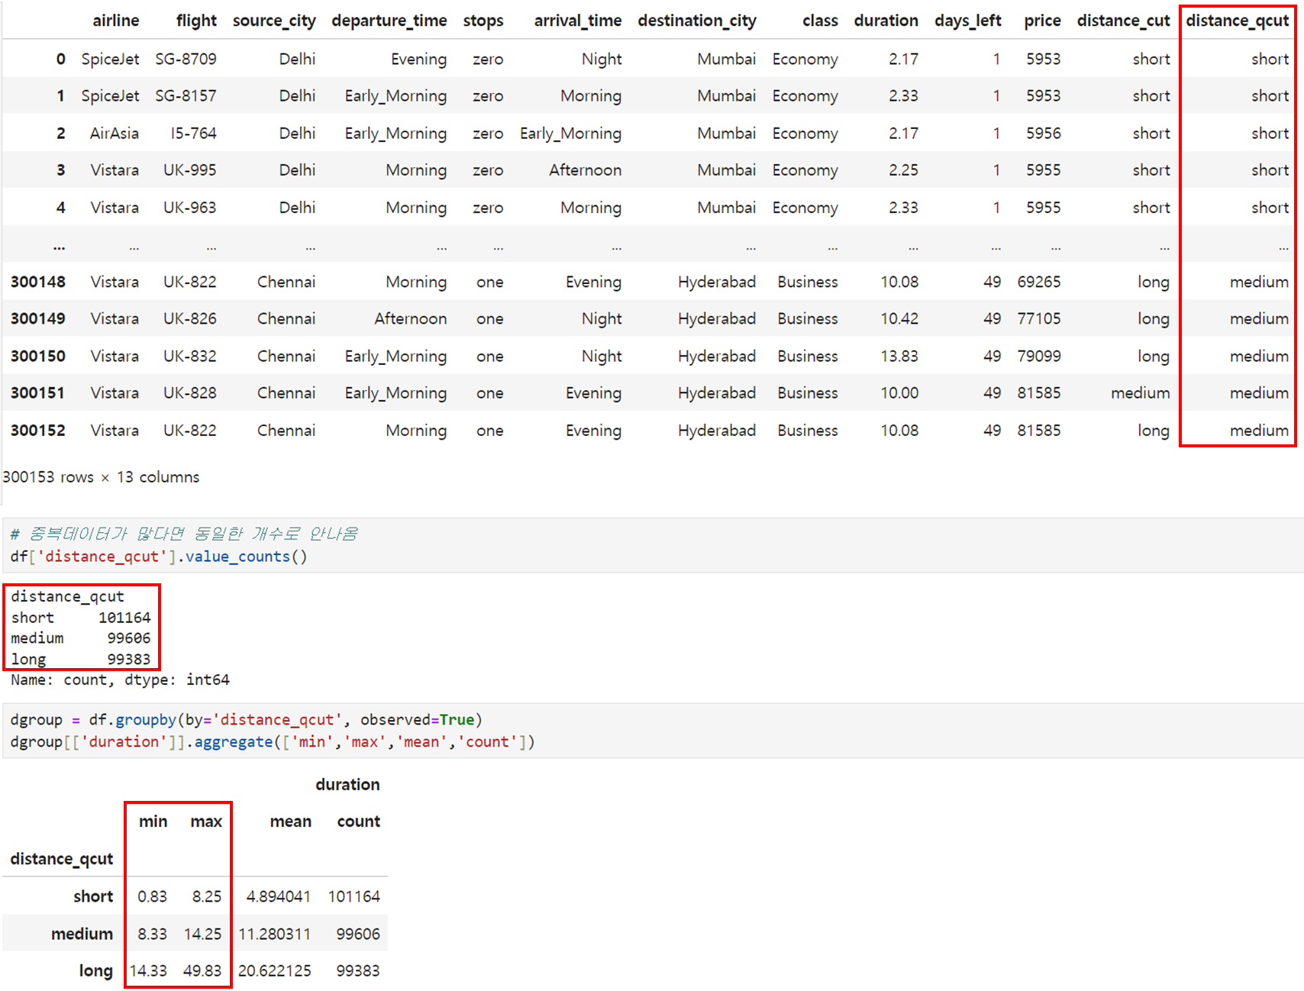Click the price value 69265
Image resolution: width=1304 pixels, height=991 pixels.
pos(1039,282)
